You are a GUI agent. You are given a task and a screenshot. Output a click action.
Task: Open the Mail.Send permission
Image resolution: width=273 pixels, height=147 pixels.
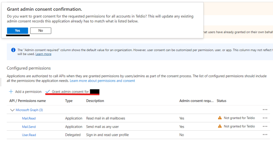click(29, 127)
